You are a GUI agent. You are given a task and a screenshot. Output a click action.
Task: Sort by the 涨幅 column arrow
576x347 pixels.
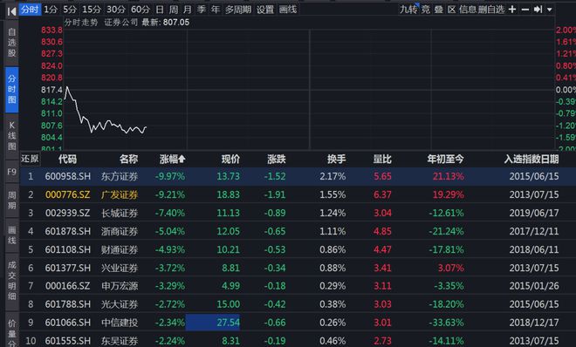tap(182, 160)
